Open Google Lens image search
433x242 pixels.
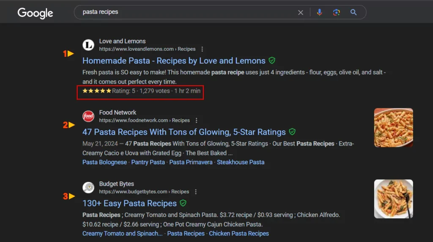click(x=337, y=13)
